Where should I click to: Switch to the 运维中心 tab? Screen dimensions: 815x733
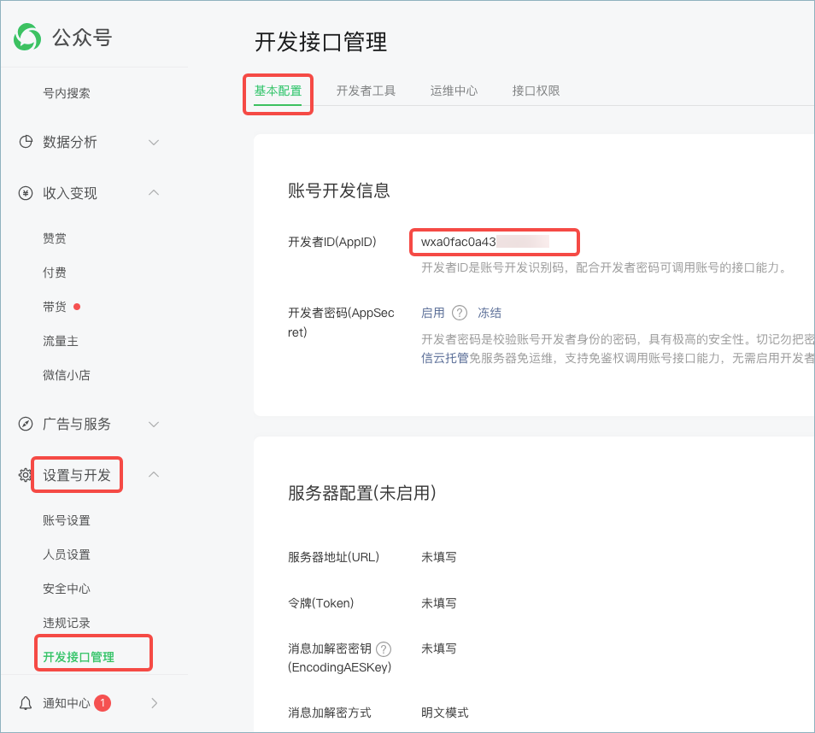click(454, 91)
